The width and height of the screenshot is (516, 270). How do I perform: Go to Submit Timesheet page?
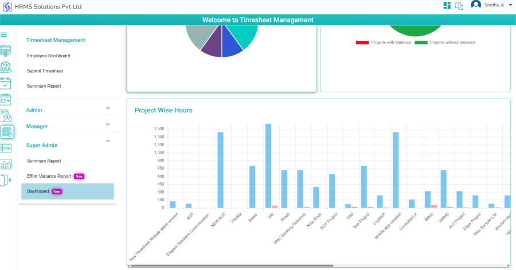[x=45, y=71]
